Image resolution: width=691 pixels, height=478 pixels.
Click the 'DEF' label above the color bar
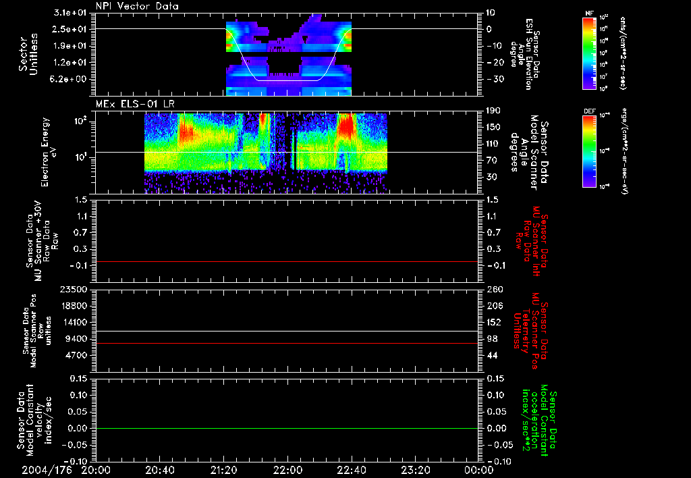coord(590,111)
